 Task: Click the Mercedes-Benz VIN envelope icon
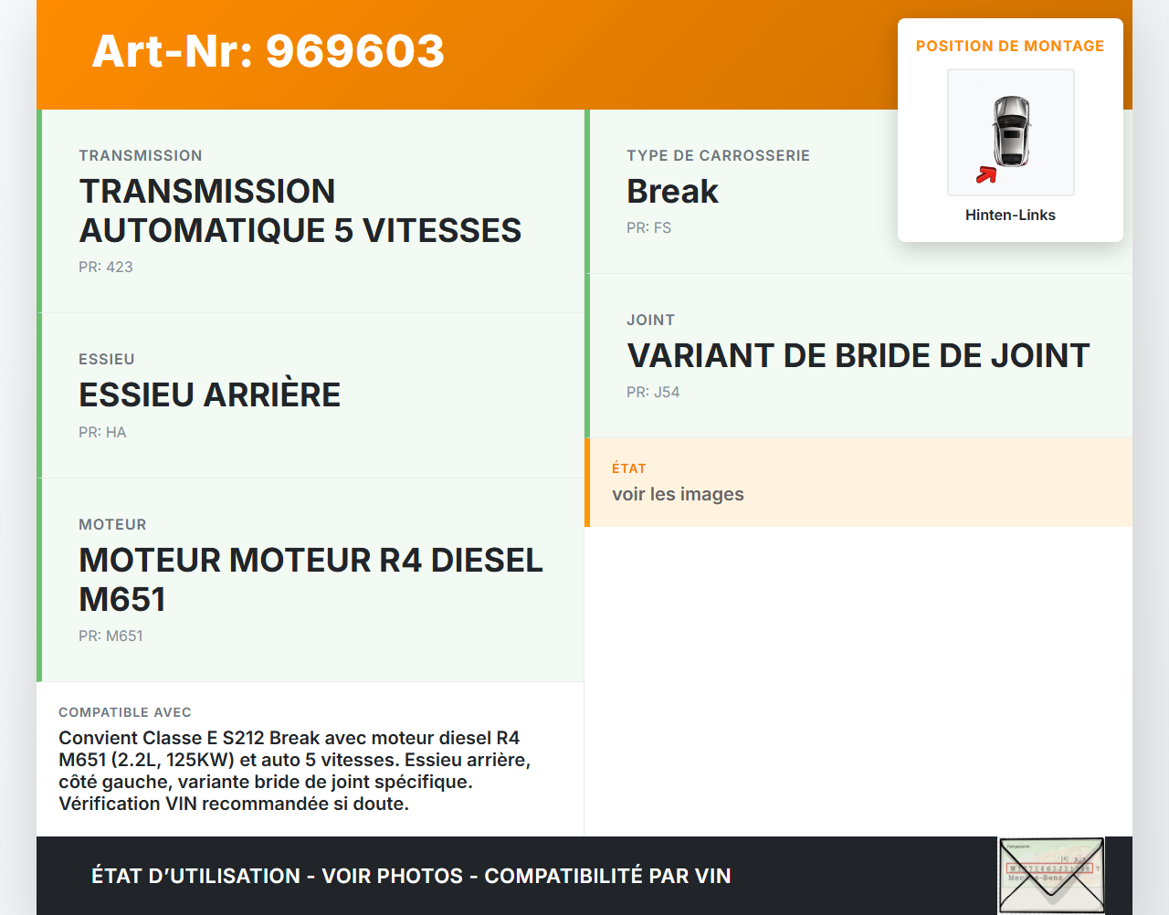(1051, 875)
